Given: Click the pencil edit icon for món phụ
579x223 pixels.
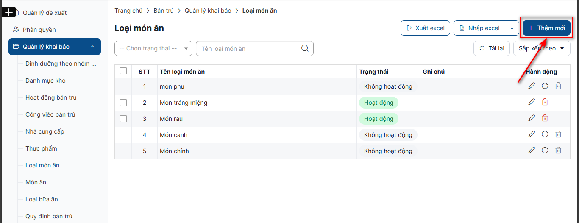Looking at the screenshot, I should (532, 86).
